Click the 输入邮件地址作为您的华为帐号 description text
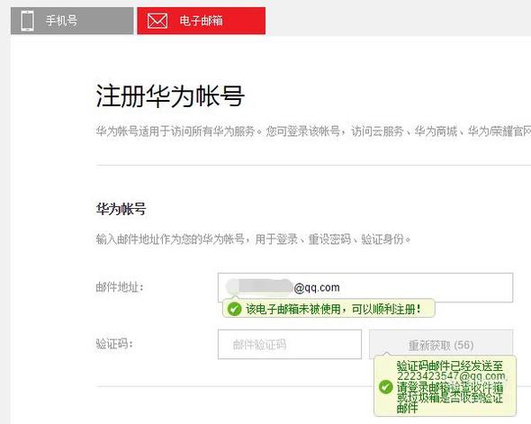 [253, 239]
